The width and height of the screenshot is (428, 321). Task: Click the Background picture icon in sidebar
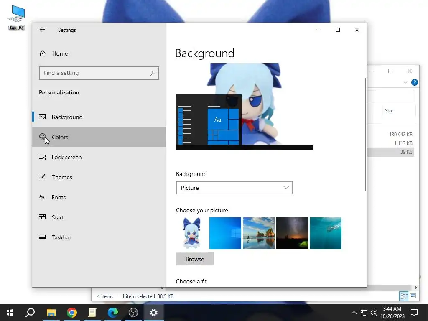pyautogui.click(x=42, y=117)
